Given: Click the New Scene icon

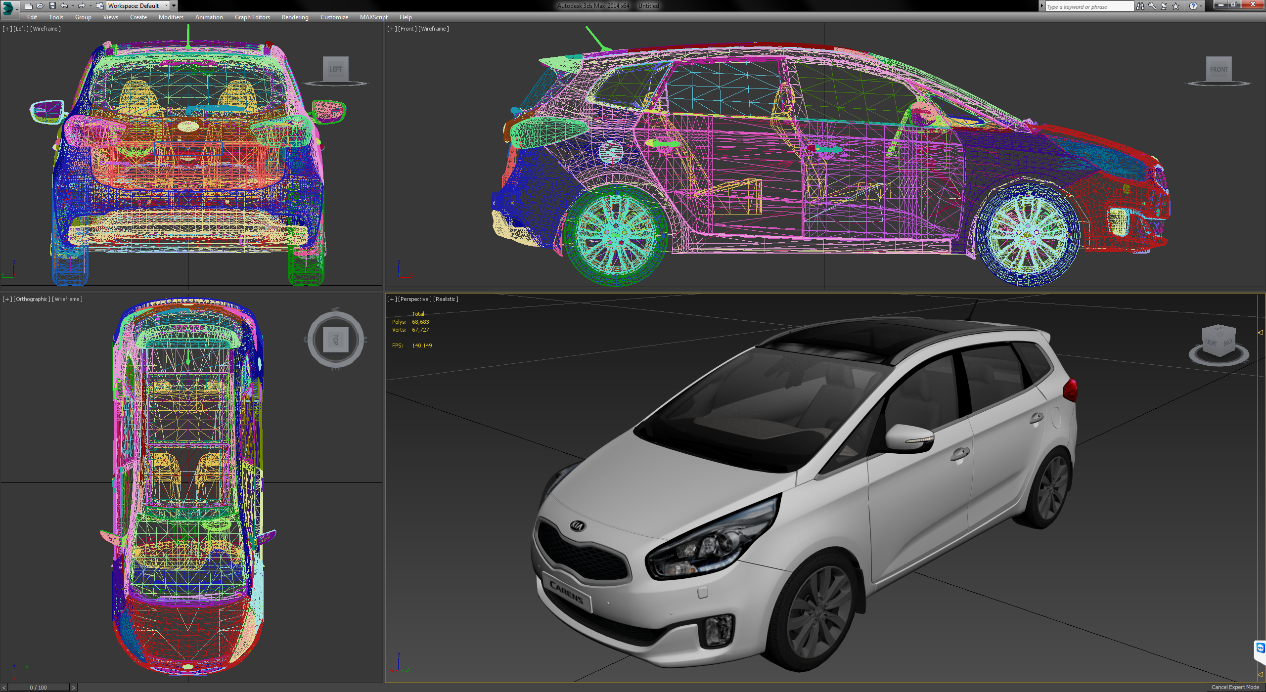Looking at the screenshot, I should [29, 6].
